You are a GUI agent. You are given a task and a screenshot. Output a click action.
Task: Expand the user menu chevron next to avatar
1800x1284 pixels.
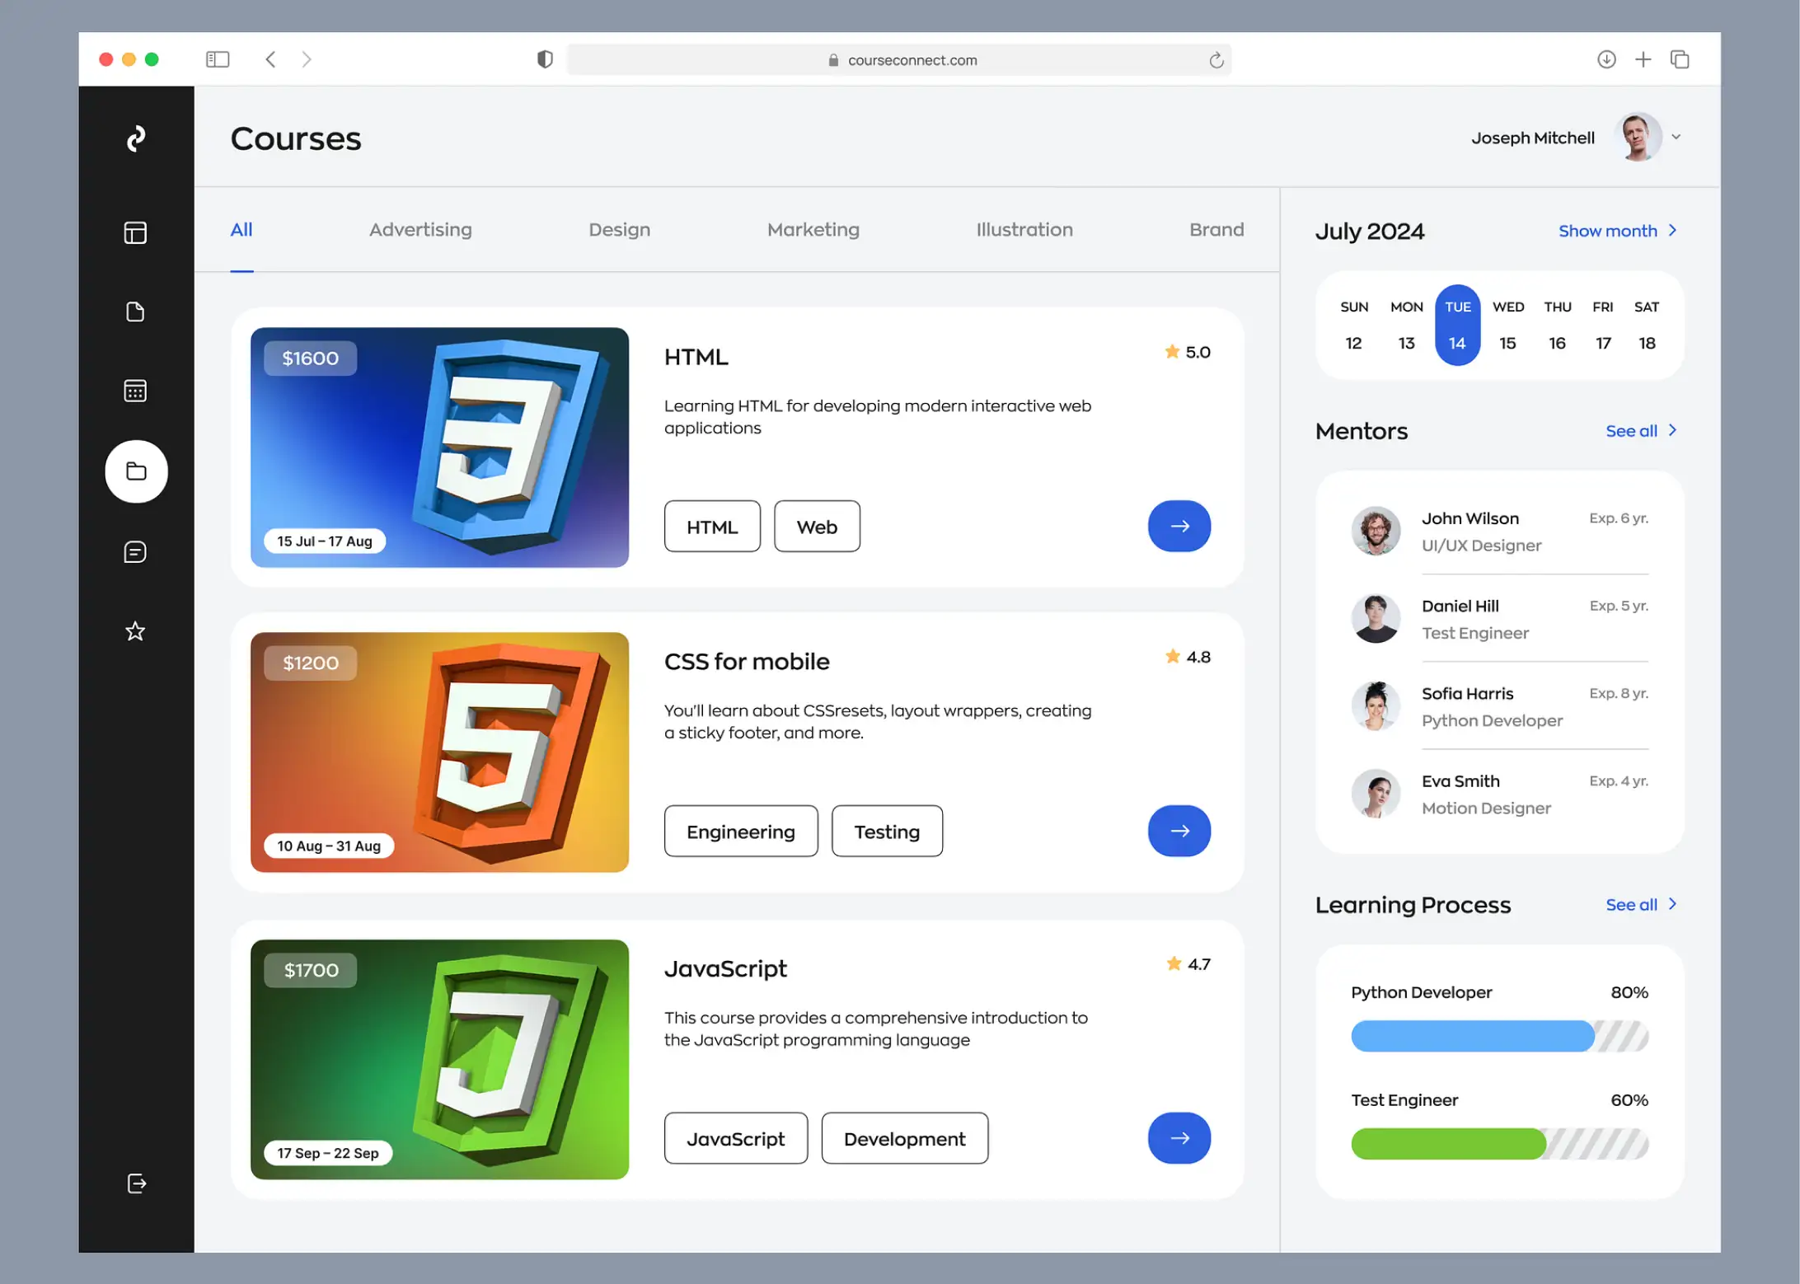point(1676,138)
